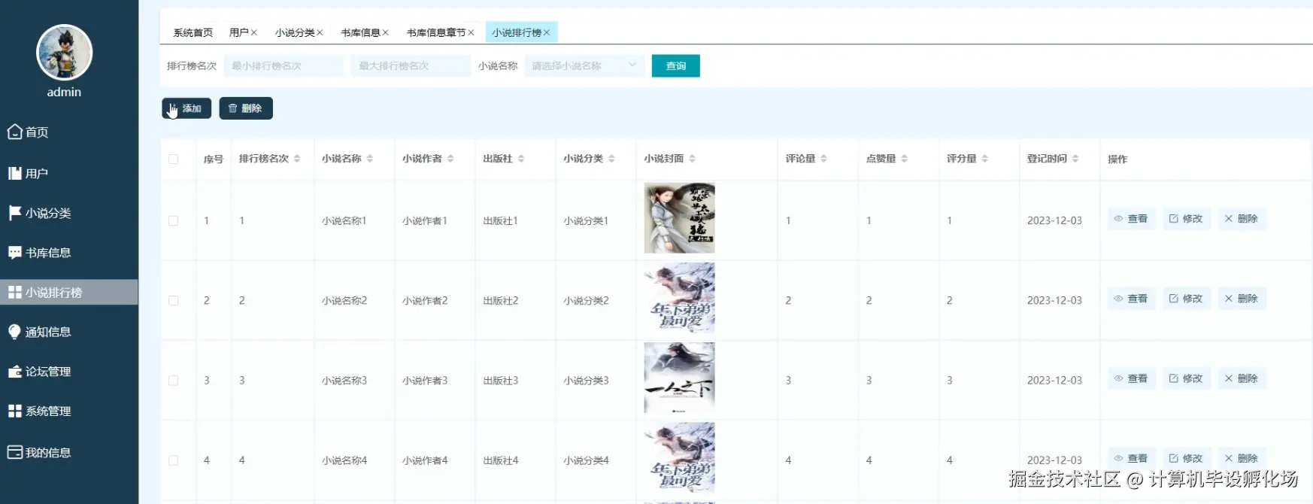Viewport: 1313px width, 504px height.
Task: Click the home icon beside 首页
Action: (14, 132)
